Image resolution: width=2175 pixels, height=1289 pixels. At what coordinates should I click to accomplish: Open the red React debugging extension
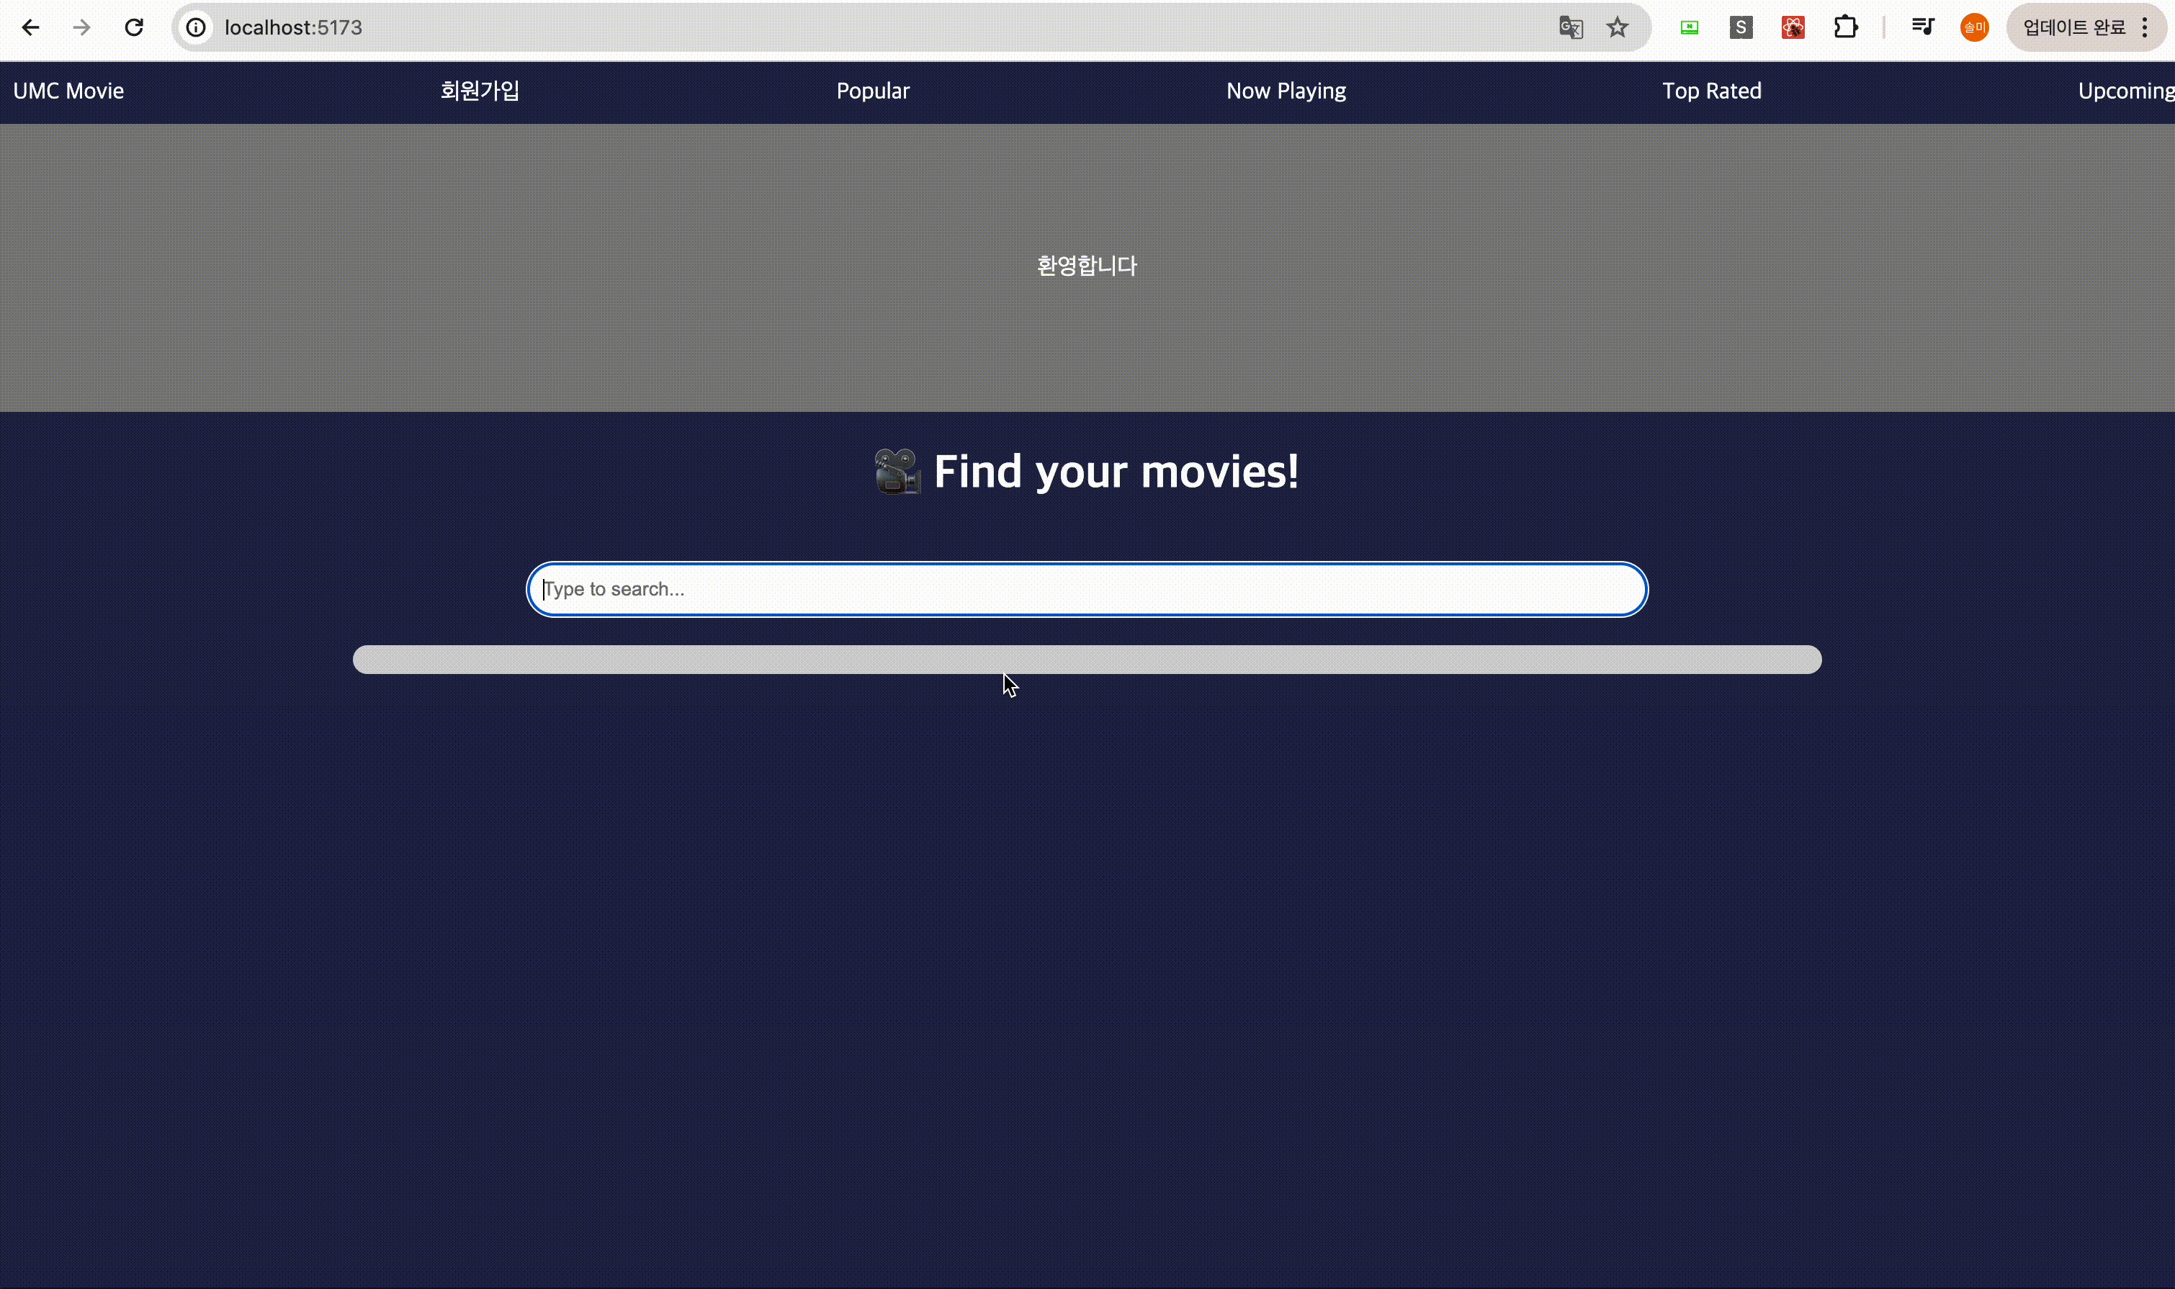1793,28
